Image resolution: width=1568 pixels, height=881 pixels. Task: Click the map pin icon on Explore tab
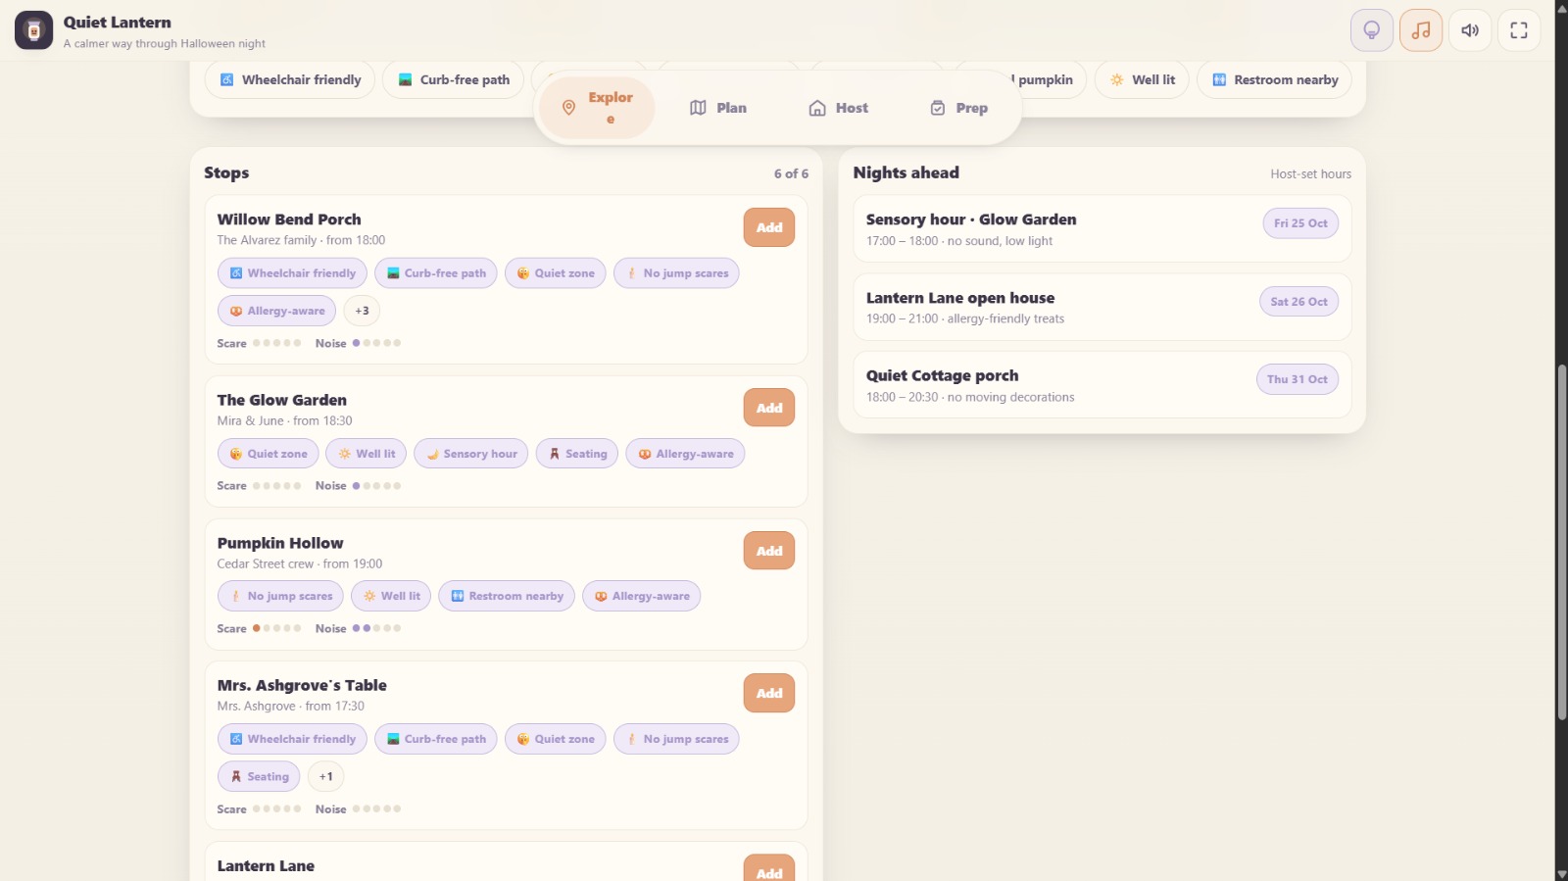[568, 108]
